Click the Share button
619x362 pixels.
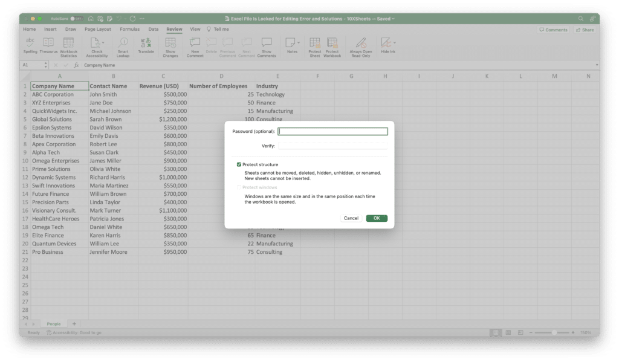pos(585,30)
